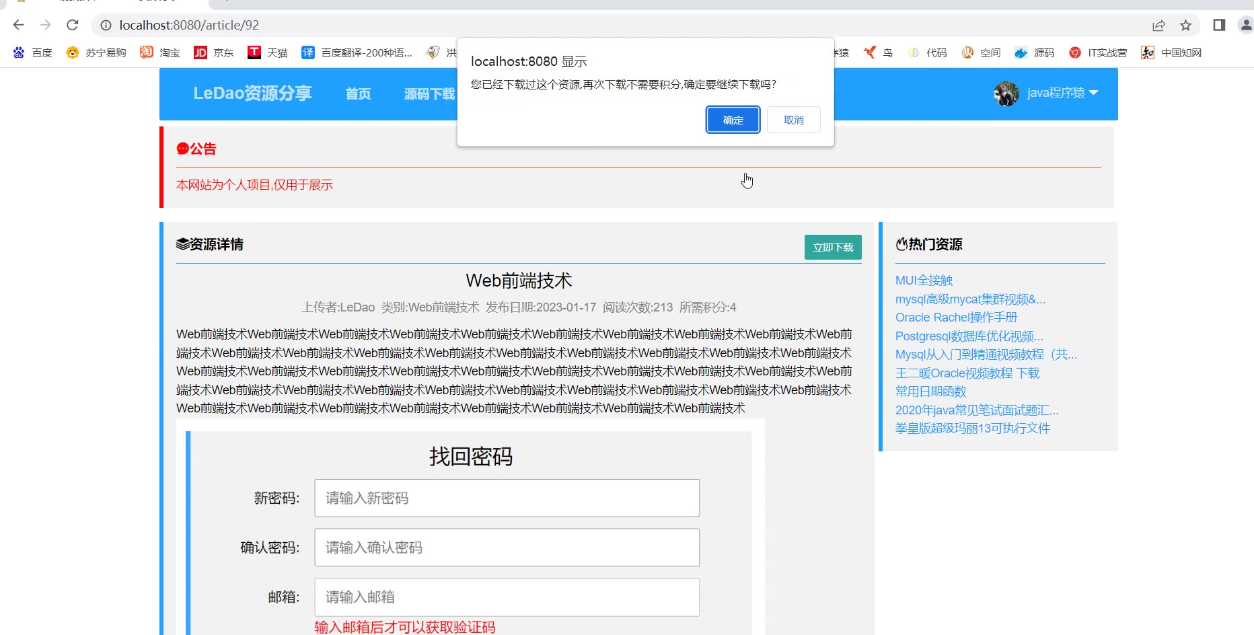Screen dimensions: 1254x635
Task: Click the red hint 输入邮箱后才可以获取验证码
Action: 405,627
